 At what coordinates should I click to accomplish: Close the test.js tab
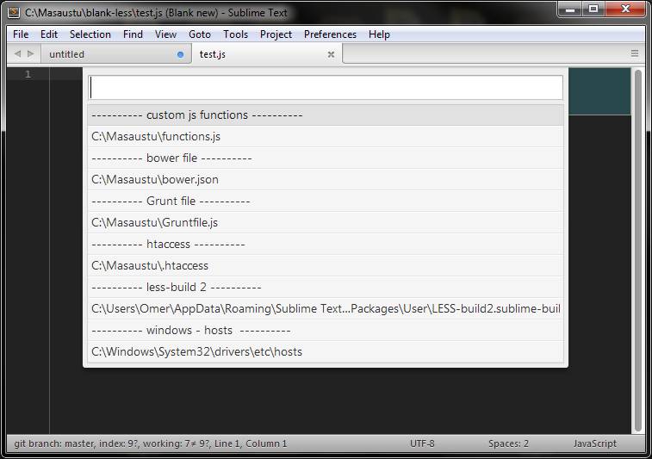tap(331, 54)
